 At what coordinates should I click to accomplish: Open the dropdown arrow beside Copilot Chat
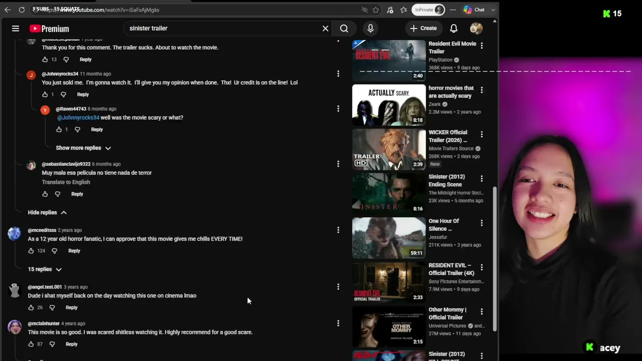493,10
